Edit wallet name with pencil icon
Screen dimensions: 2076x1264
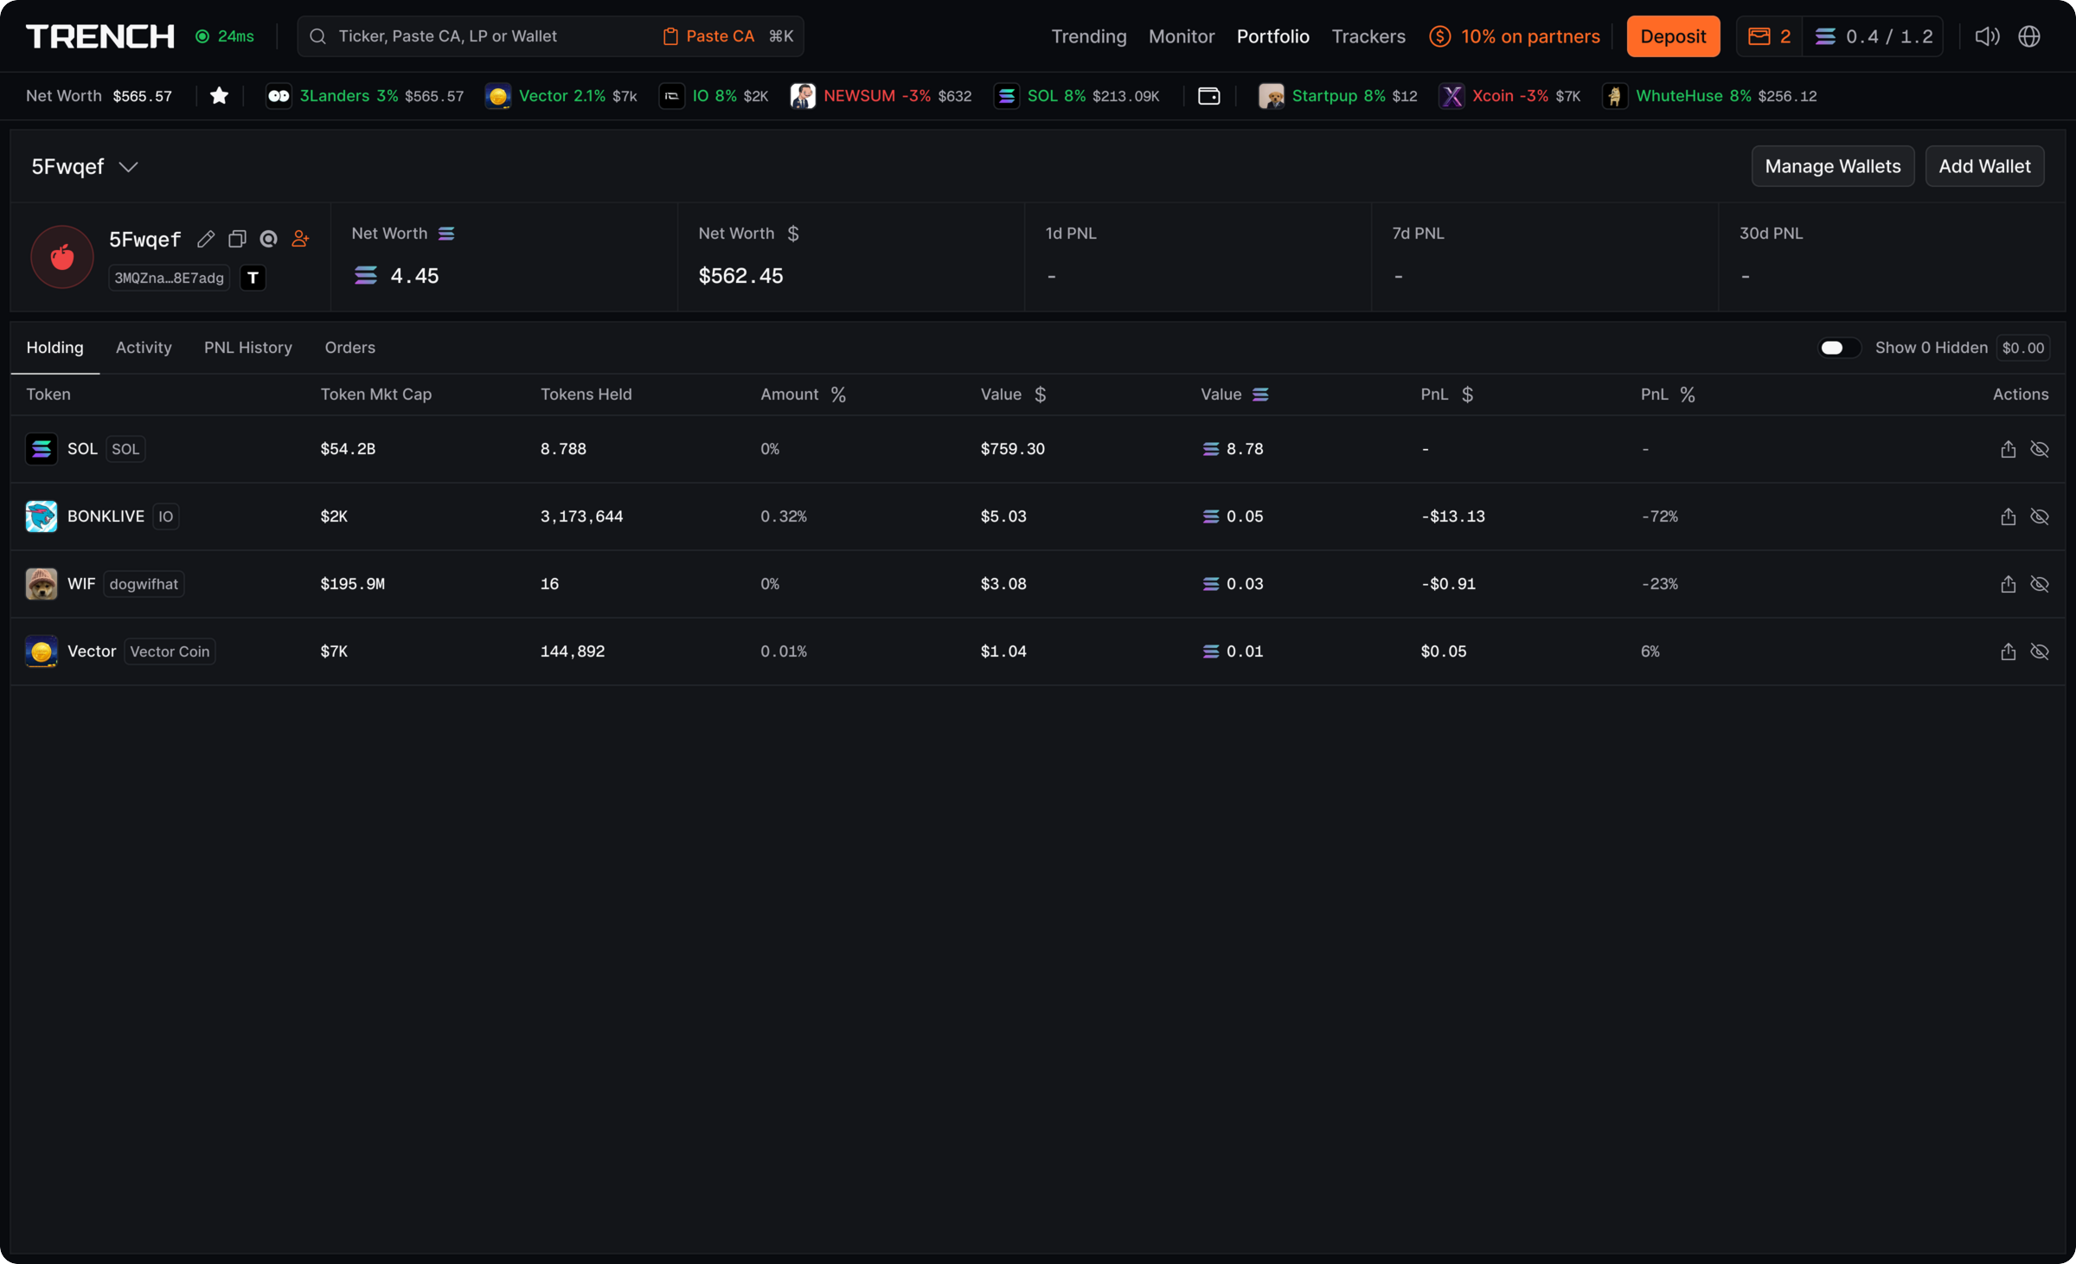(x=206, y=239)
